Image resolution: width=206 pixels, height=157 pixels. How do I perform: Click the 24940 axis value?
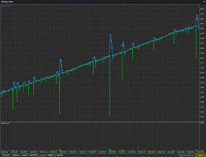(202, 97)
